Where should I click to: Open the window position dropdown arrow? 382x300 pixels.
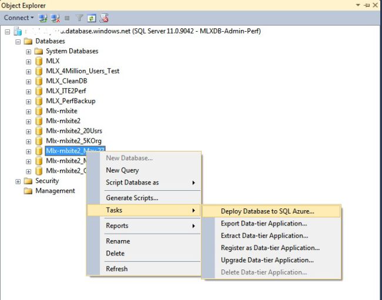click(x=358, y=5)
